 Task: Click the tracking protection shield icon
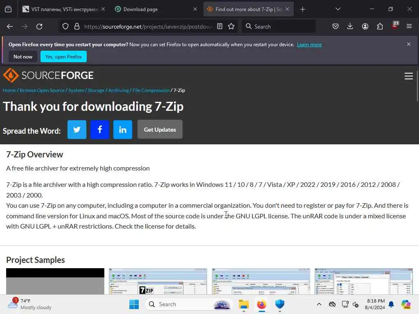pyautogui.click(x=65, y=27)
